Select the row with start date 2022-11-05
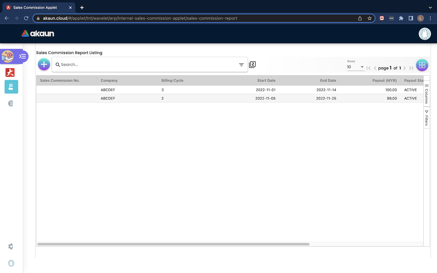Image resolution: width=437 pixels, height=273 pixels. click(x=230, y=98)
